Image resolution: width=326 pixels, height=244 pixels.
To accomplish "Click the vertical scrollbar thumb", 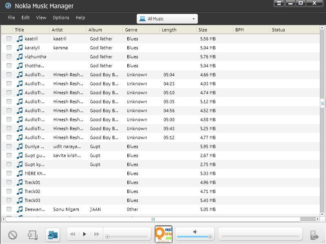I will [x=322, y=103].
